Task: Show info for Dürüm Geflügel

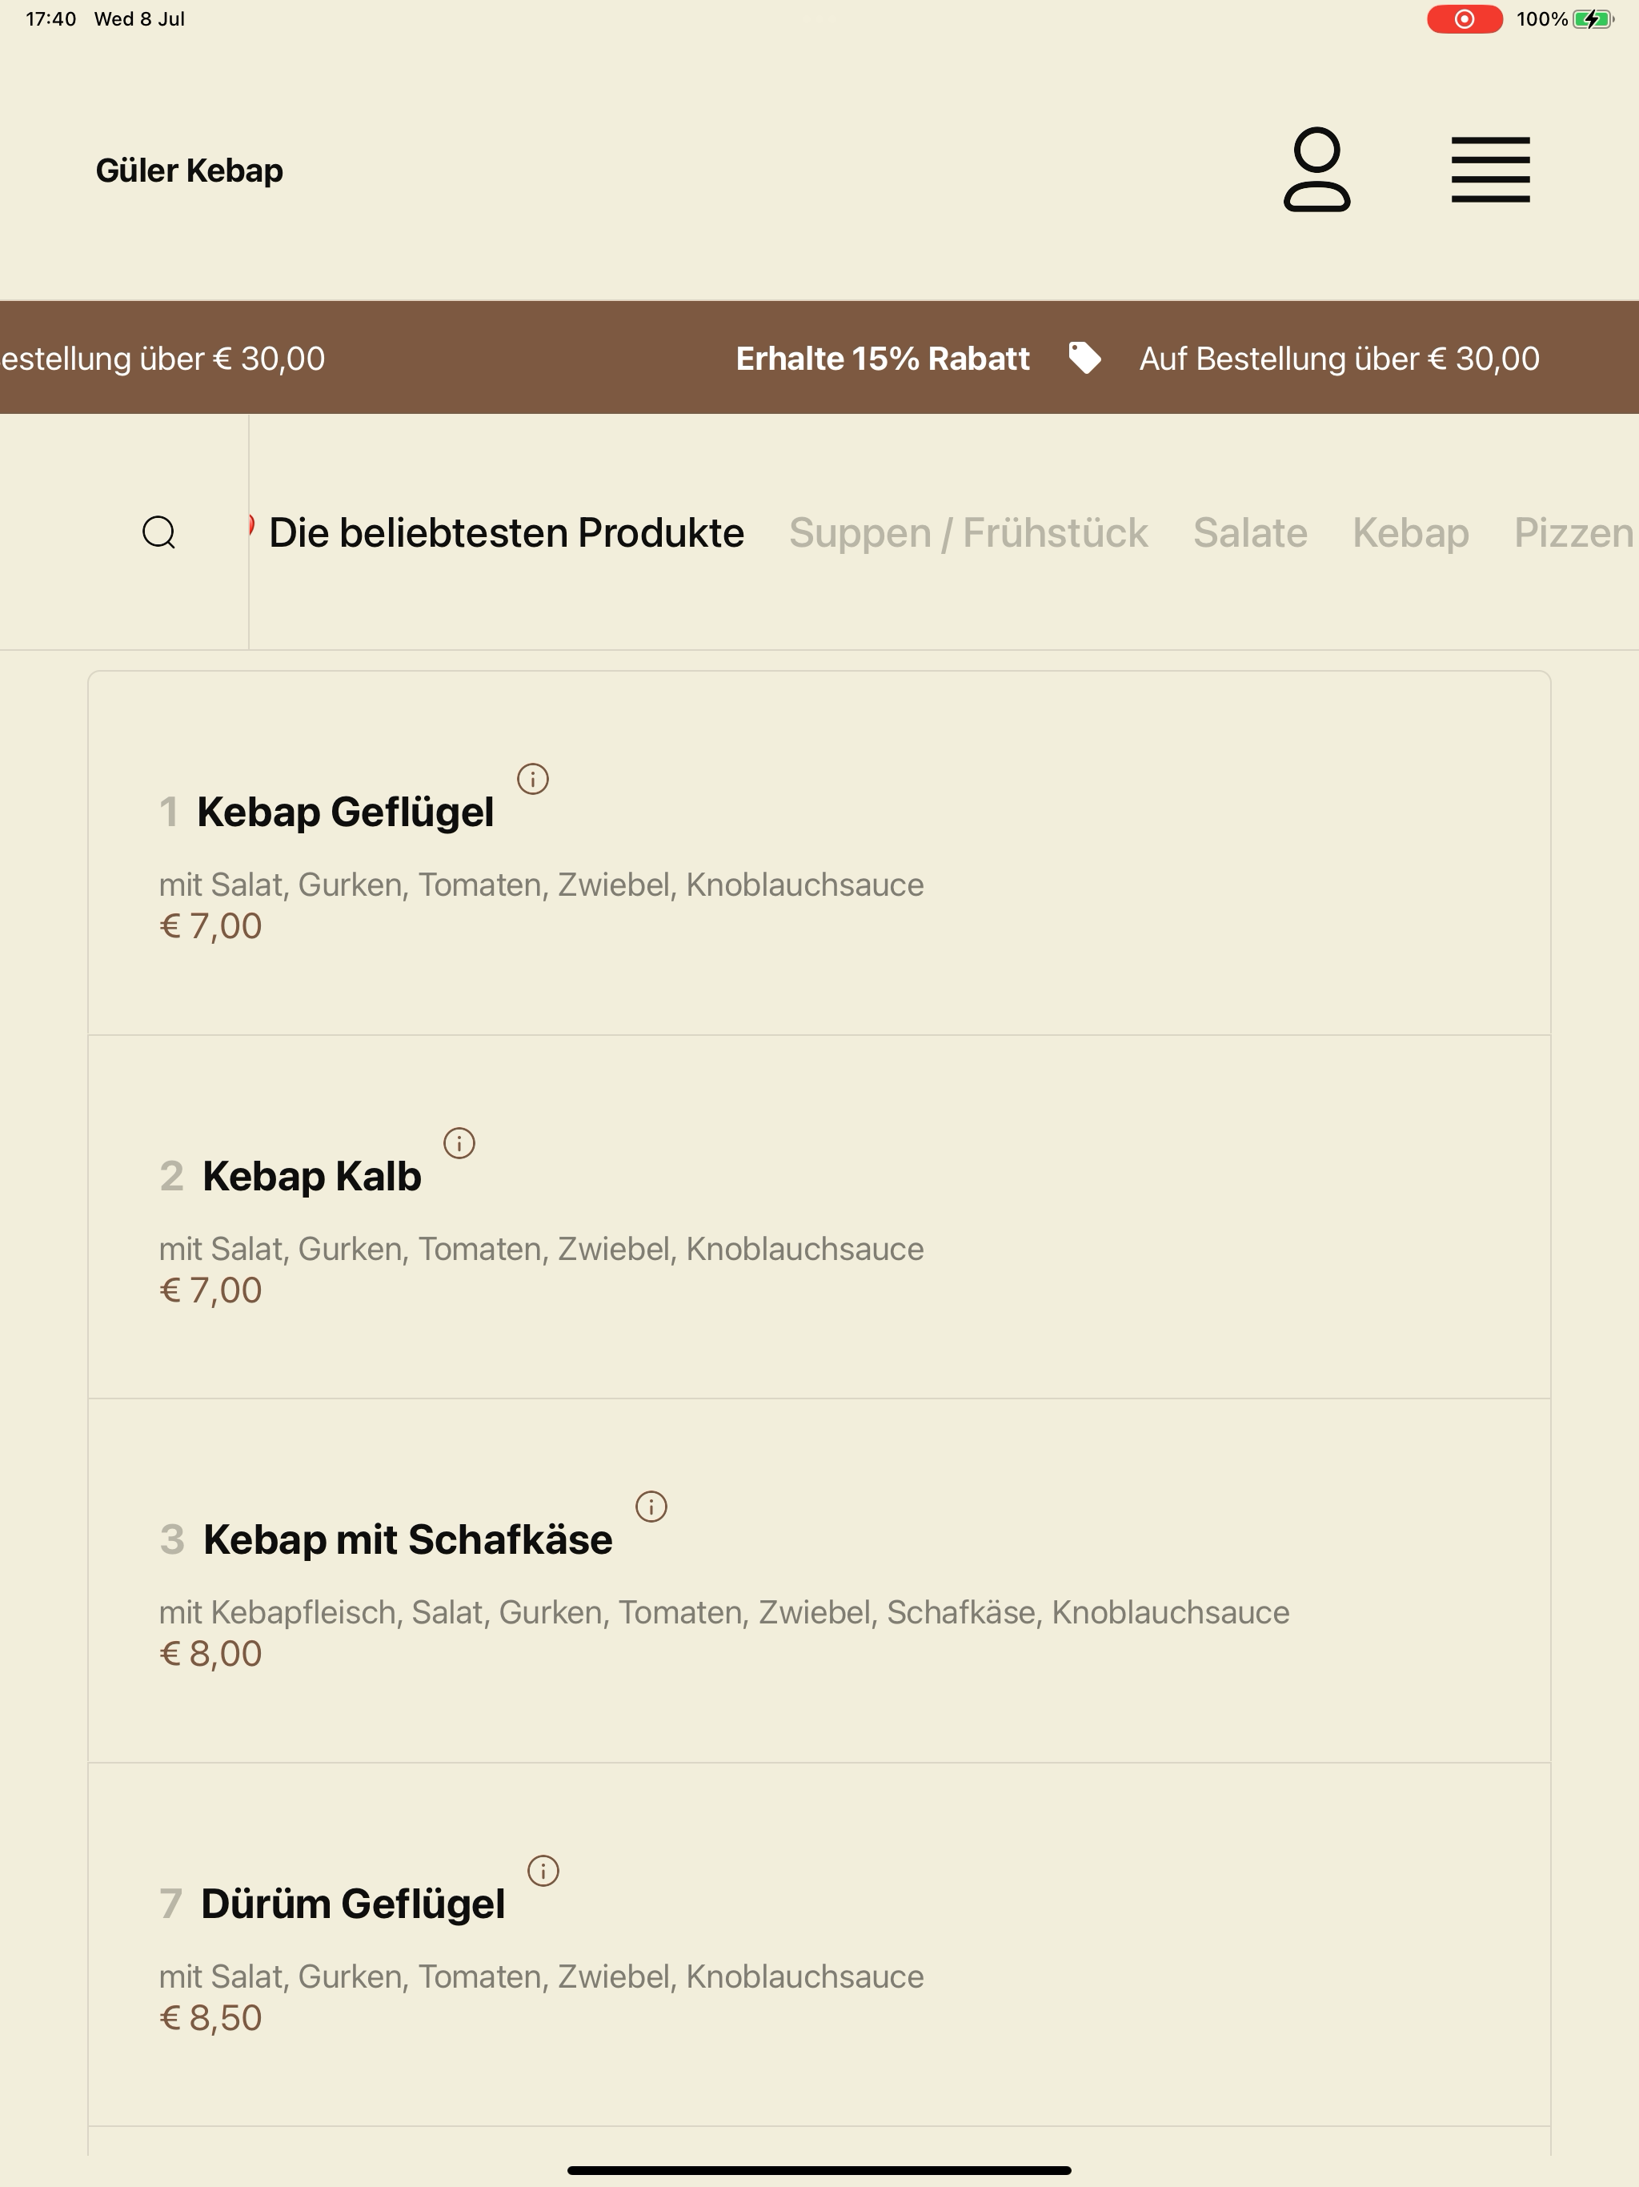Action: coord(543,1871)
